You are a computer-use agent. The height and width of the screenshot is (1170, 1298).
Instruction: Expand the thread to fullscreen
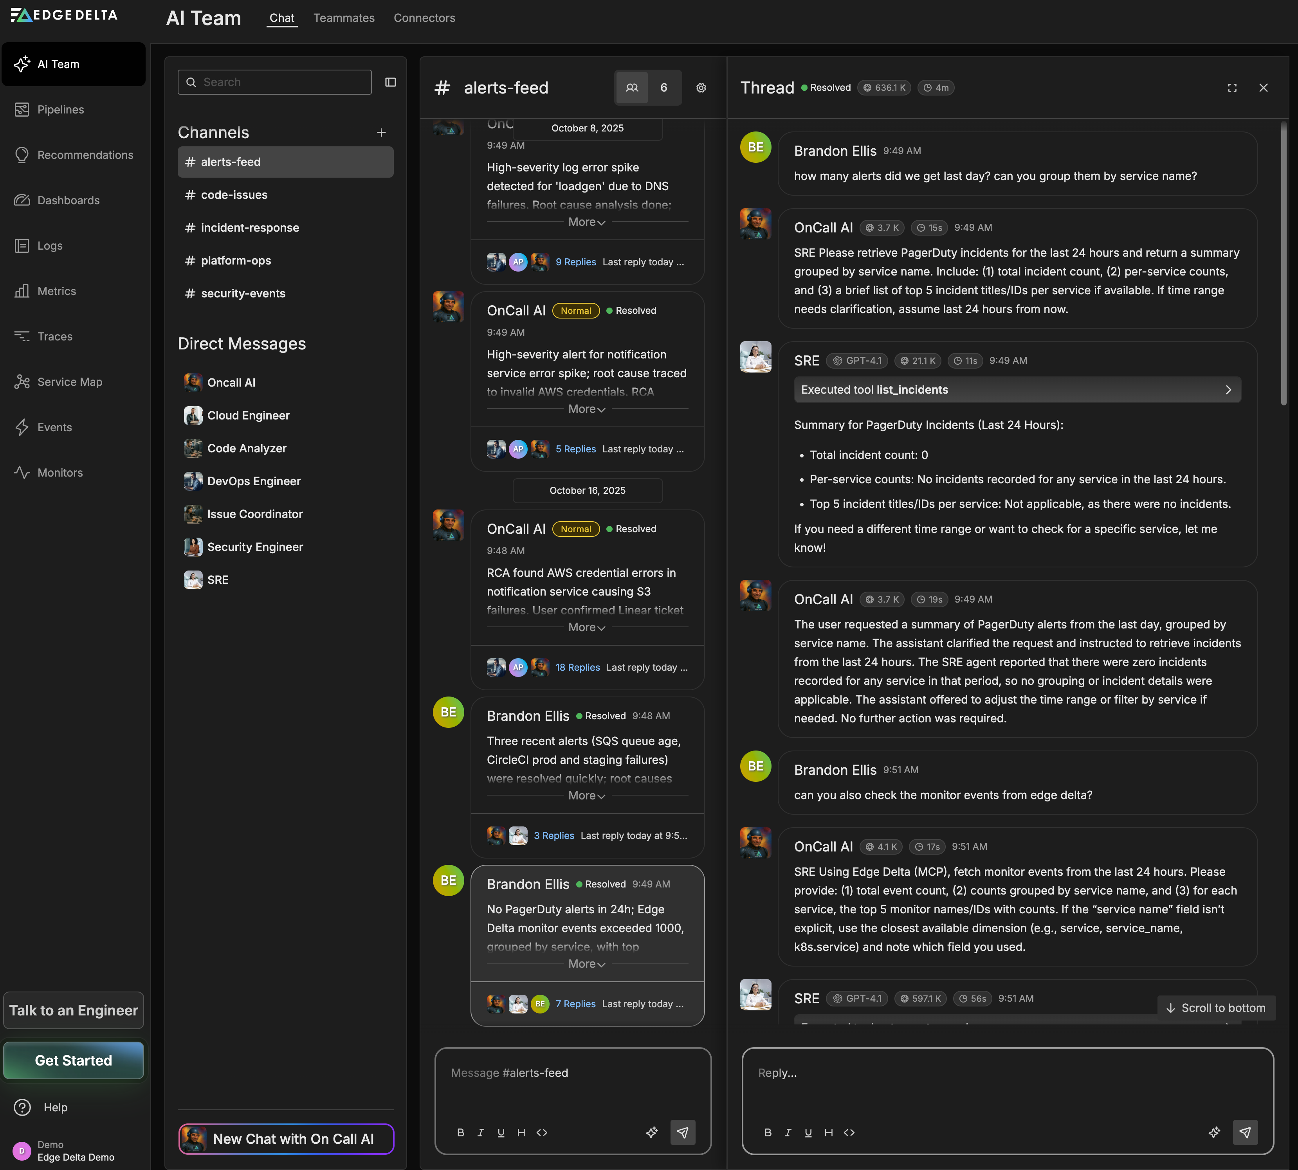(x=1232, y=88)
